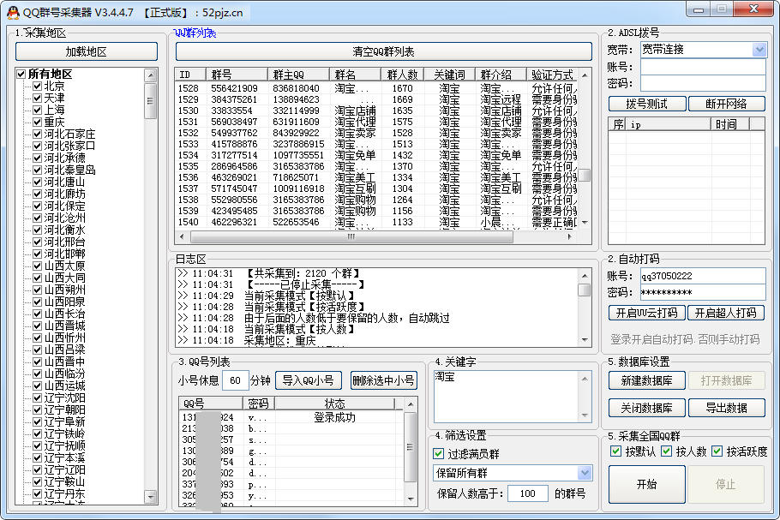Click the 导出数据 button
This screenshot has height=520, width=780.
725,408
